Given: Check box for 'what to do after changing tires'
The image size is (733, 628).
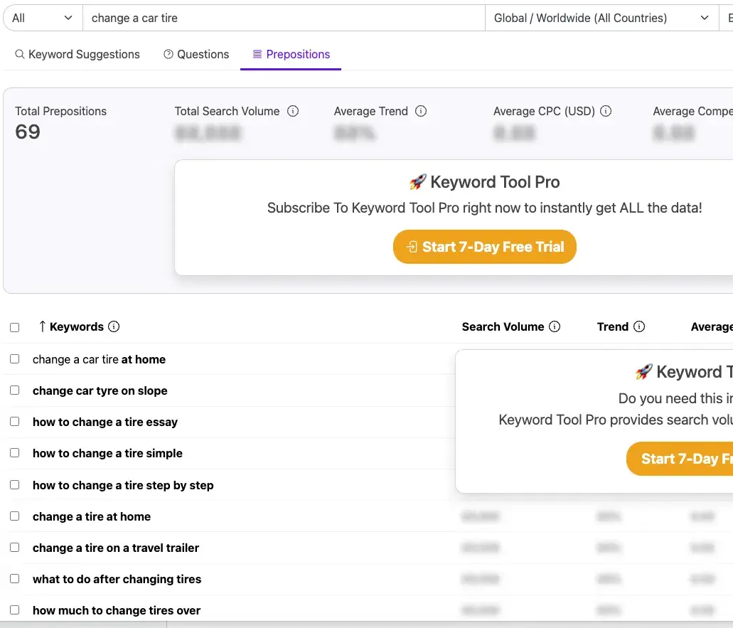Looking at the screenshot, I should tap(14, 579).
